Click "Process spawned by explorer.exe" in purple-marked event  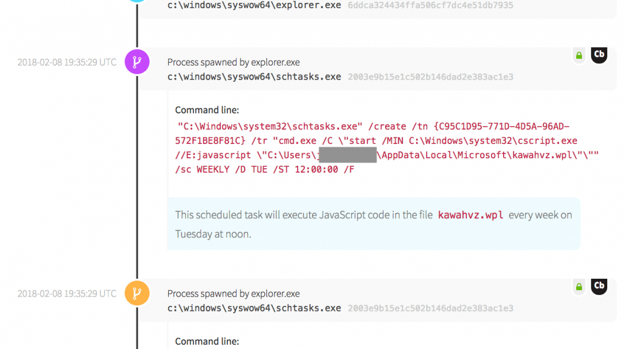[233, 62]
